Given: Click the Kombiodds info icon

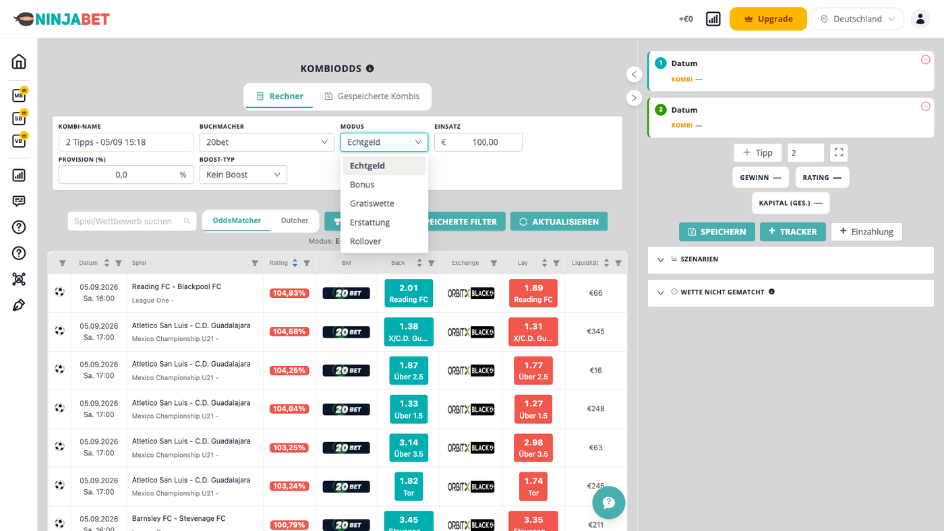Looking at the screenshot, I should click(x=370, y=69).
